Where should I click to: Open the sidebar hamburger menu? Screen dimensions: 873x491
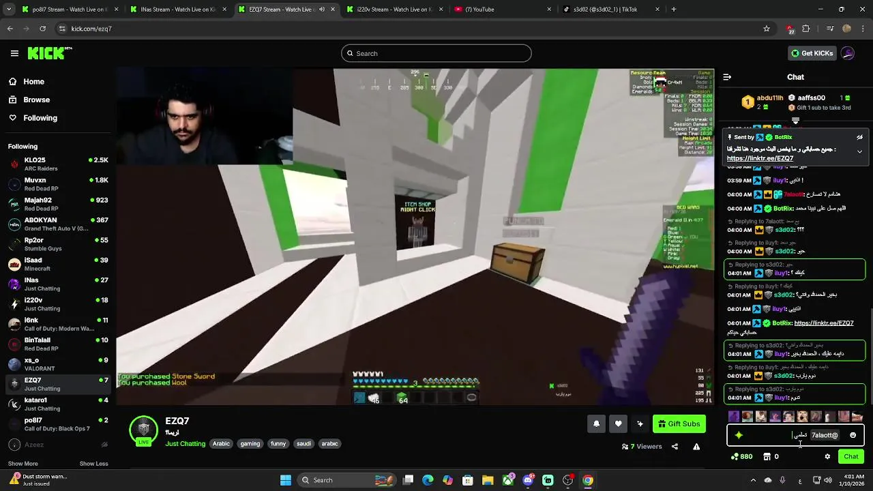pyautogui.click(x=14, y=53)
